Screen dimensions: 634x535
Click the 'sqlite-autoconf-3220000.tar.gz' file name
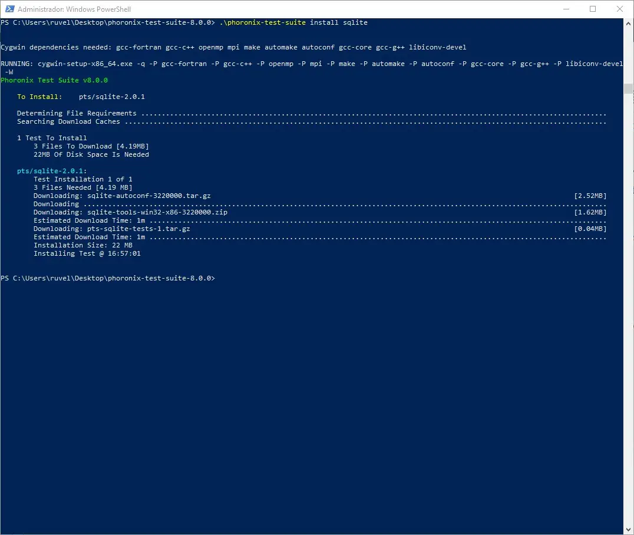coord(148,196)
